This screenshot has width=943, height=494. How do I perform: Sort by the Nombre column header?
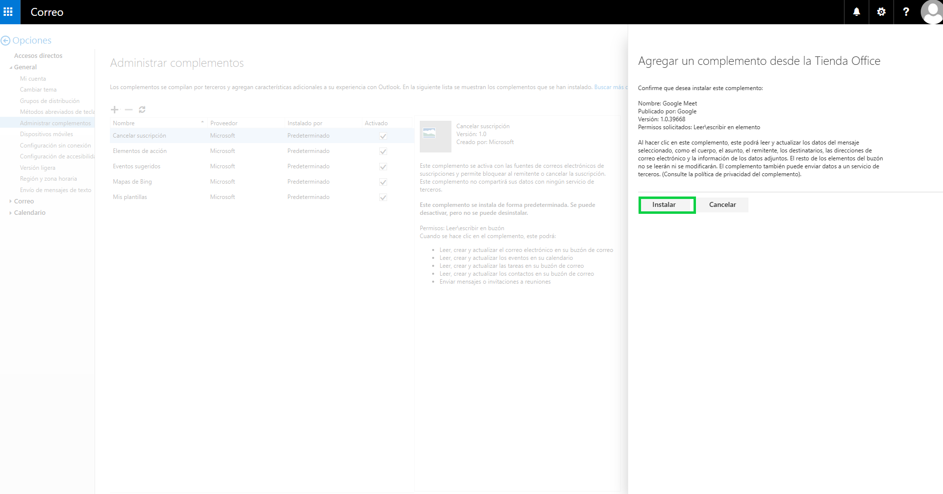click(158, 123)
